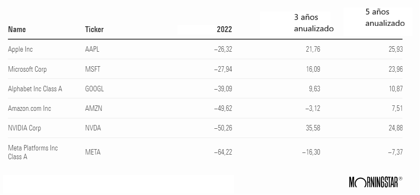The height and width of the screenshot is (195, 420).
Task: Click the MSFT ticker symbol
Action: pos(93,69)
